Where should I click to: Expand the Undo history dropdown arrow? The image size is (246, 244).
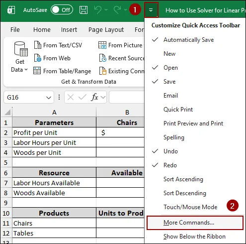coord(106,10)
